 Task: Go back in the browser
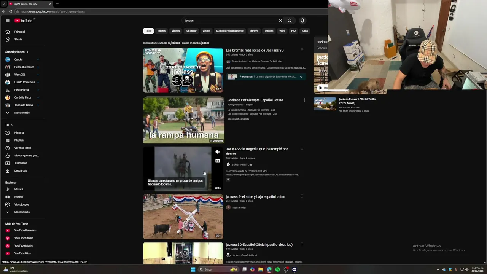tap(4, 11)
